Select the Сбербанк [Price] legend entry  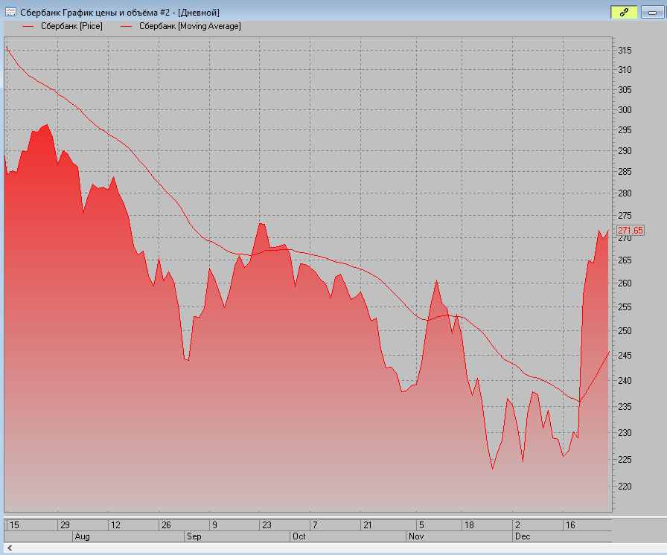[x=71, y=26]
